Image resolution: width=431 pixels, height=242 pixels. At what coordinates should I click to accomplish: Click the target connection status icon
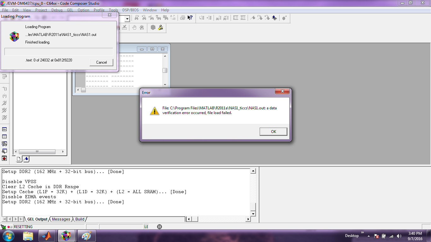[3, 227]
